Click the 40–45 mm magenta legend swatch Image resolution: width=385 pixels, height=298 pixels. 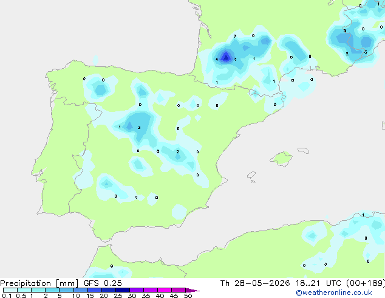pos(165,290)
